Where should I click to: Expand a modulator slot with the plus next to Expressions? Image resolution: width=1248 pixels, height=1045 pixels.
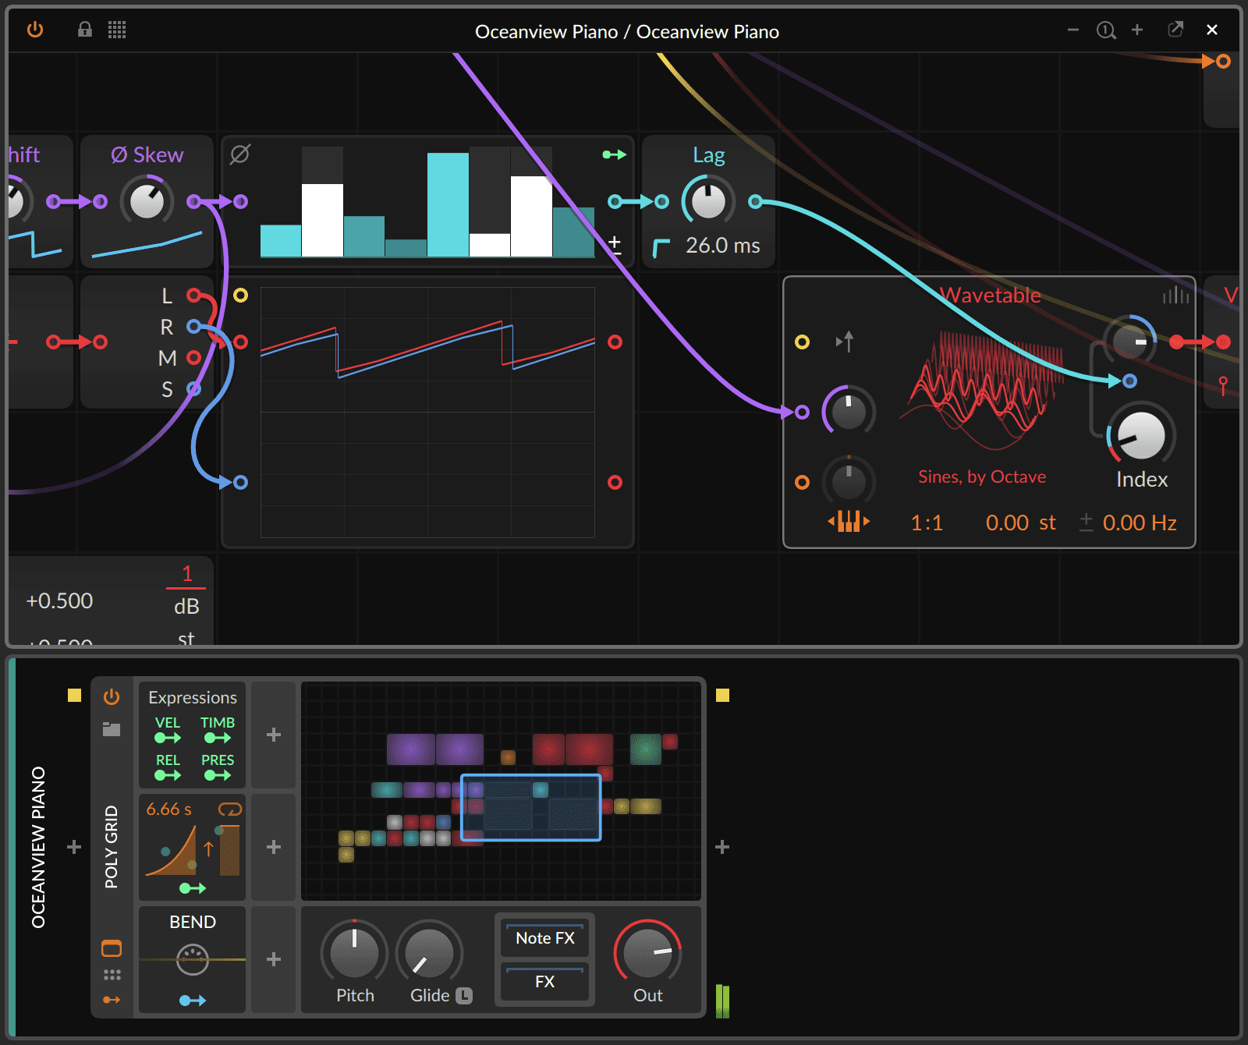click(x=273, y=734)
